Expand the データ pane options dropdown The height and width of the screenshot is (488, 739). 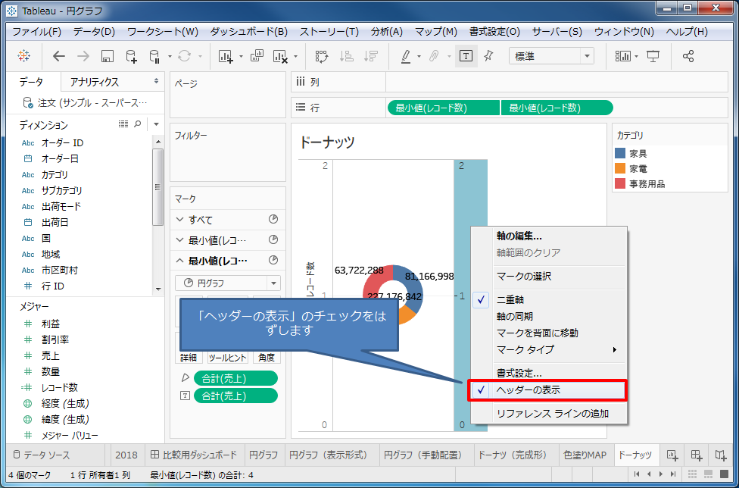(x=157, y=124)
